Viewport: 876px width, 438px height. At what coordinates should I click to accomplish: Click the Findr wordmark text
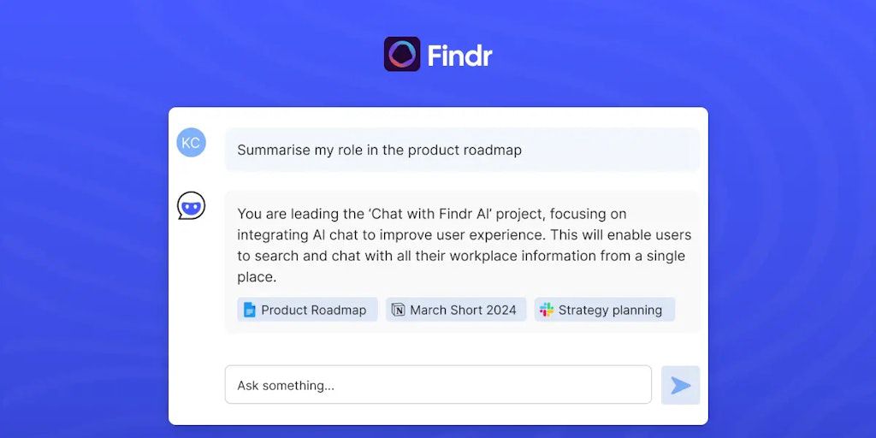[x=459, y=56]
